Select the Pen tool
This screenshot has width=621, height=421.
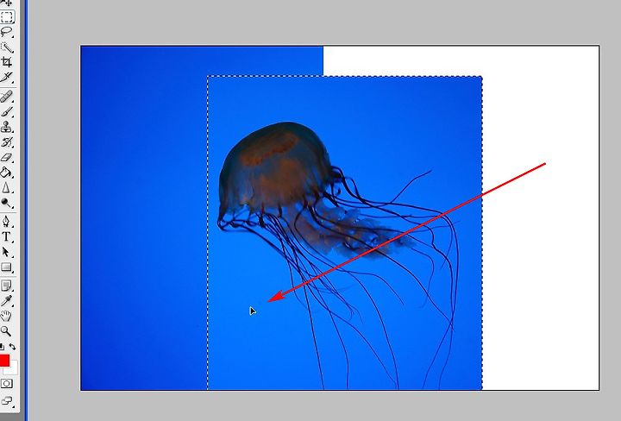click(x=7, y=222)
